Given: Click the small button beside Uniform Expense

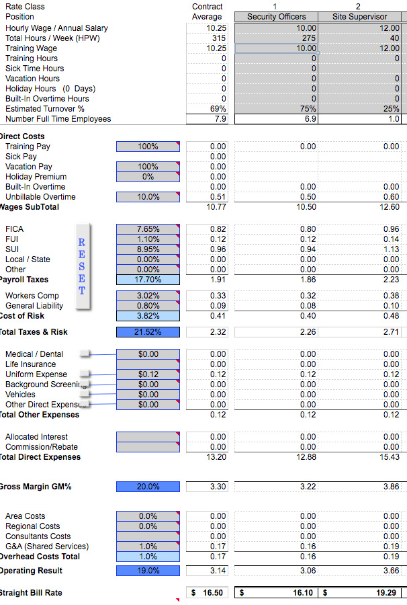Looking at the screenshot, I should pyautogui.click(x=85, y=374).
